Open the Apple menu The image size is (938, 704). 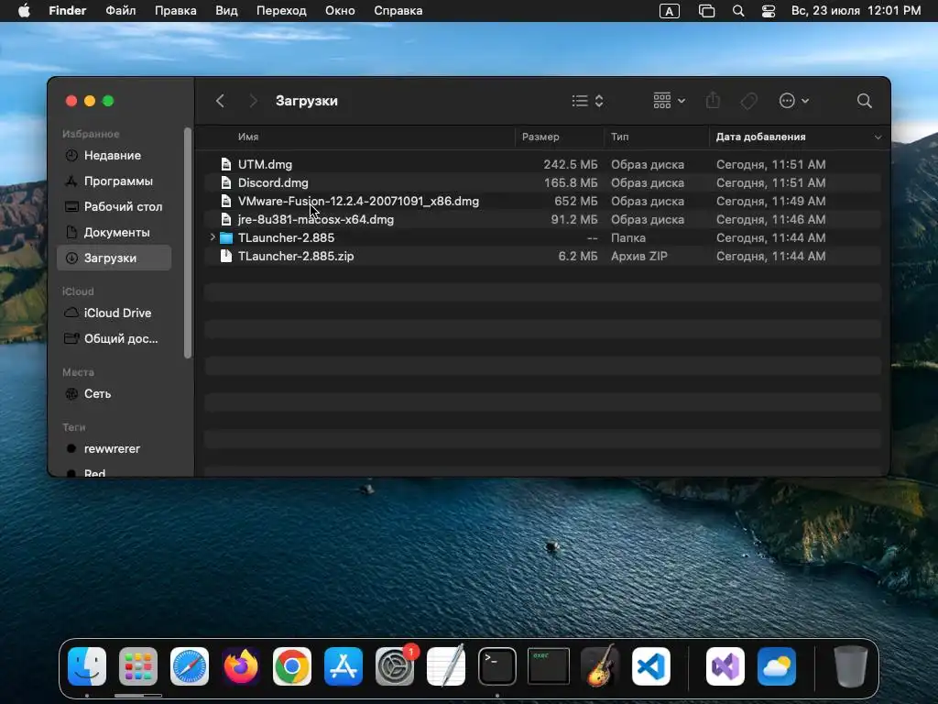pos(24,11)
